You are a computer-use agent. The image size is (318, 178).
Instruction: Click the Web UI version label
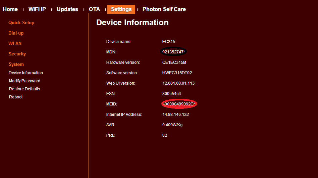tap(121, 83)
